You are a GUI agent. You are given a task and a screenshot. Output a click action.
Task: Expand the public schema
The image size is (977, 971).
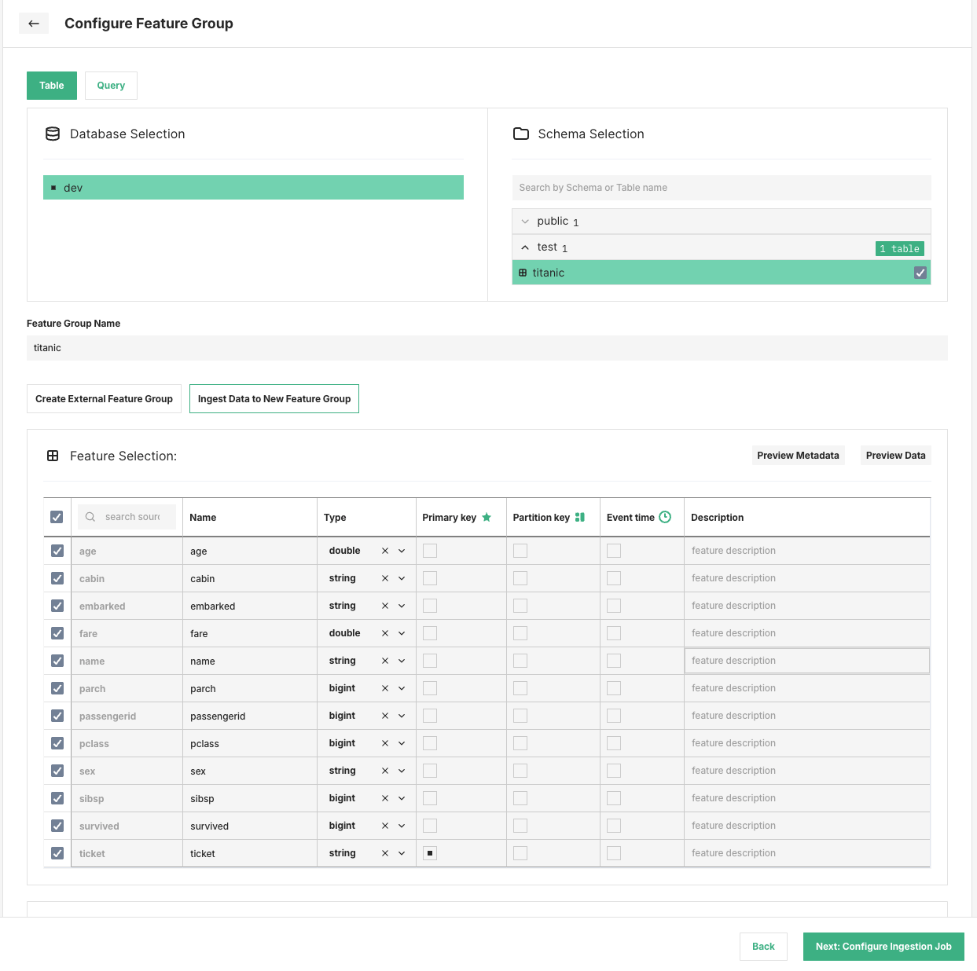pos(525,221)
